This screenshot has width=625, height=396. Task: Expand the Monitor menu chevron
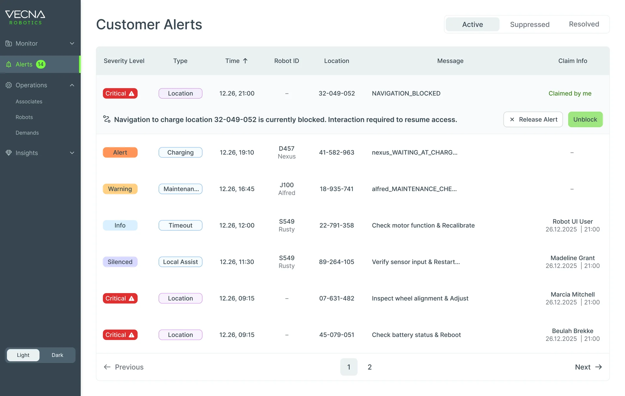tap(72, 43)
